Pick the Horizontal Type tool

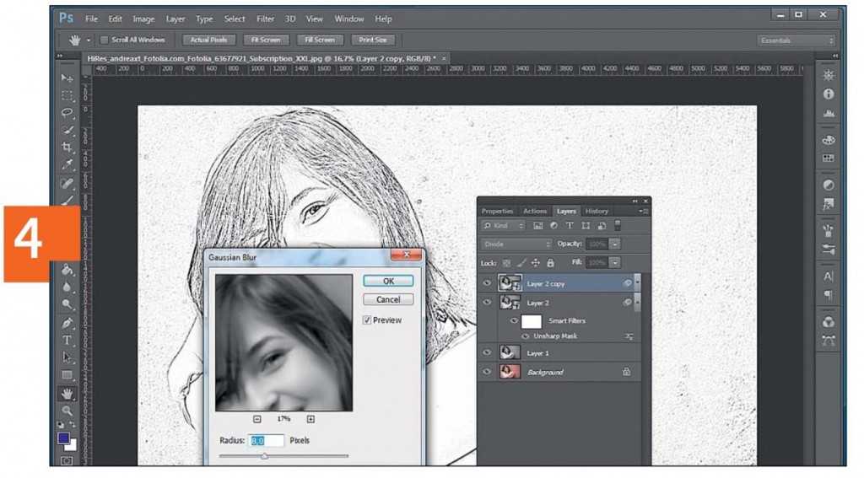67,341
